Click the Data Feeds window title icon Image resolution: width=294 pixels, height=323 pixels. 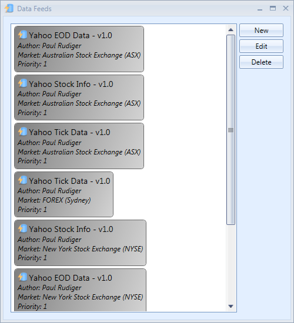(9, 8)
